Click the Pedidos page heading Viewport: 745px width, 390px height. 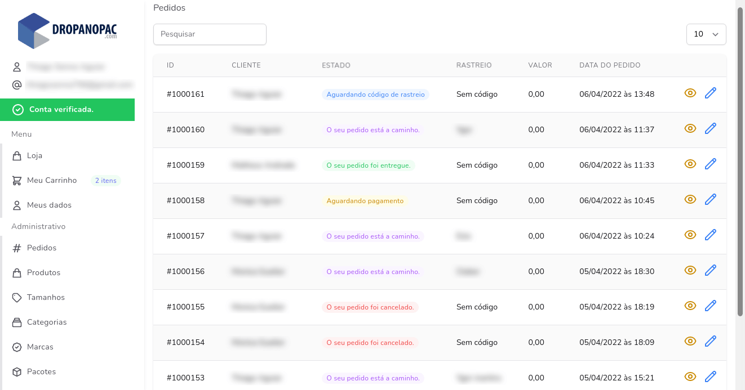(169, 8)
